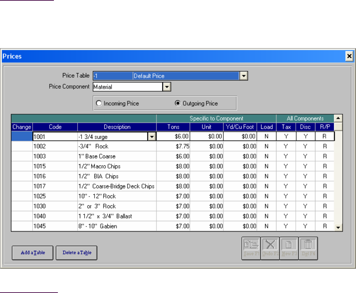Open the Price Table dropdown
Screen dimensions: 356x293
coord(244,76)
